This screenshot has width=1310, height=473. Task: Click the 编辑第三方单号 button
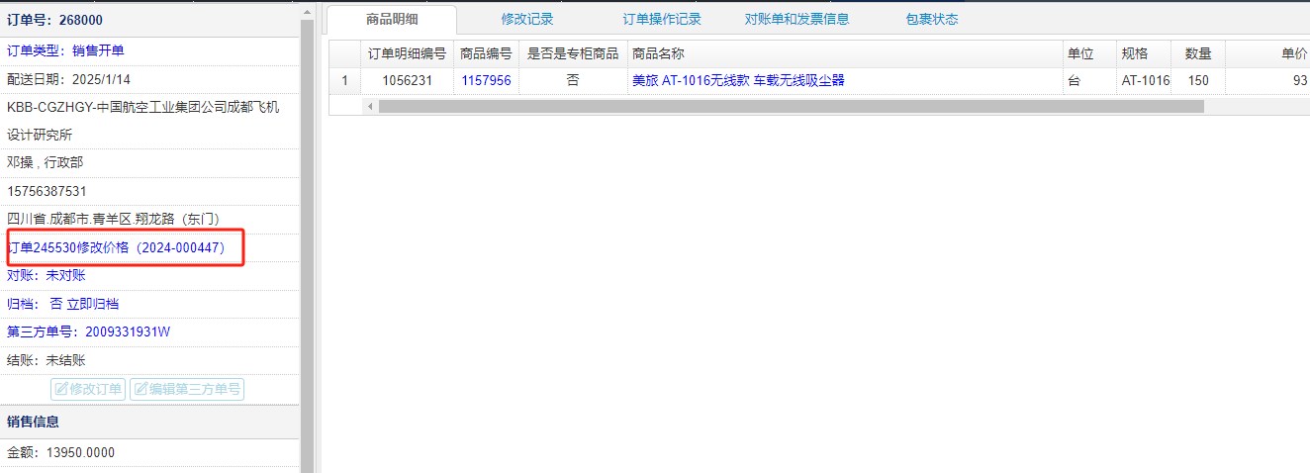[186, 389]
